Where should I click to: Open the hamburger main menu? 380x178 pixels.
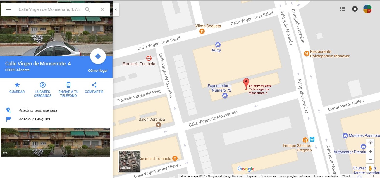[x=9, y=9]
